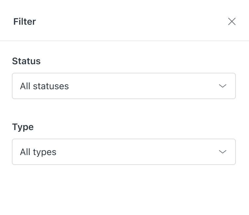Click the chevron in All statuses box

coord(223,86)
